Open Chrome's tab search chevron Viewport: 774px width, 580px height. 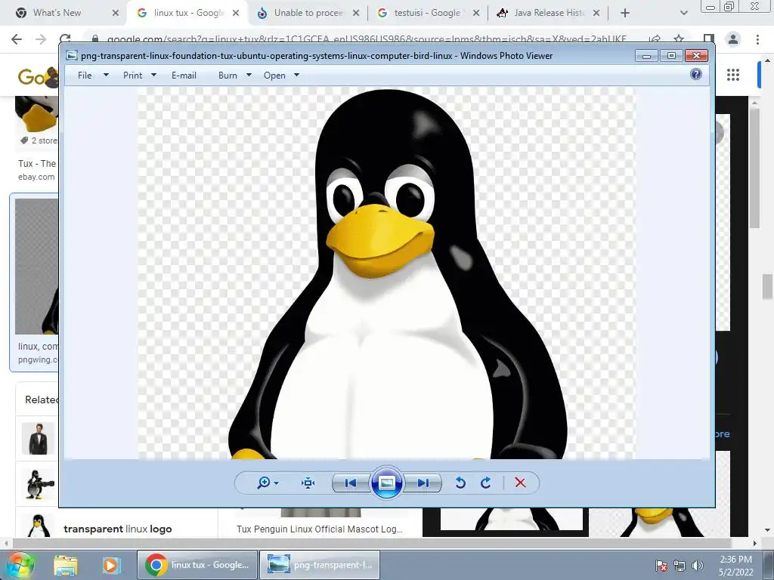683,14
